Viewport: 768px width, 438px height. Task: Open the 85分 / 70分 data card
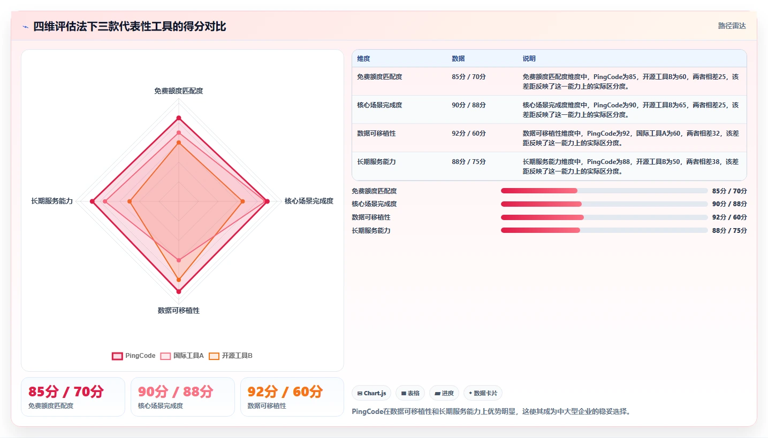(73, 397)
